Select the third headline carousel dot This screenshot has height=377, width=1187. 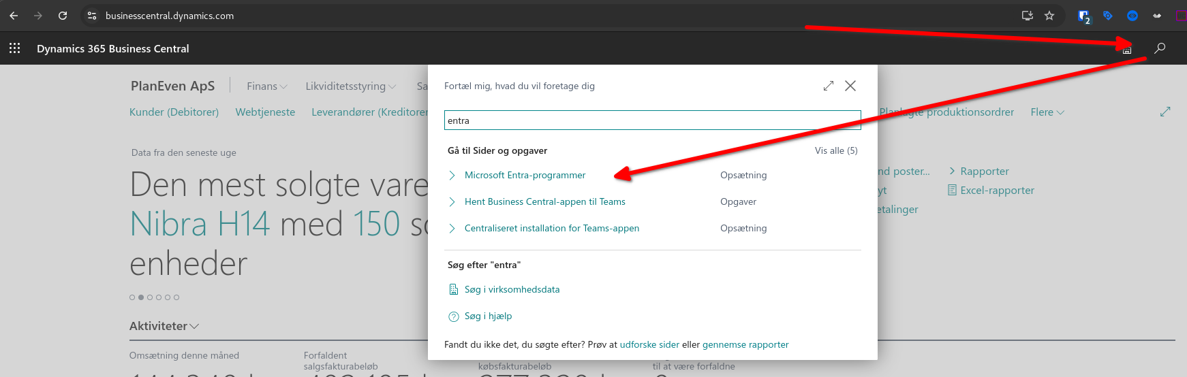point(150,297)
